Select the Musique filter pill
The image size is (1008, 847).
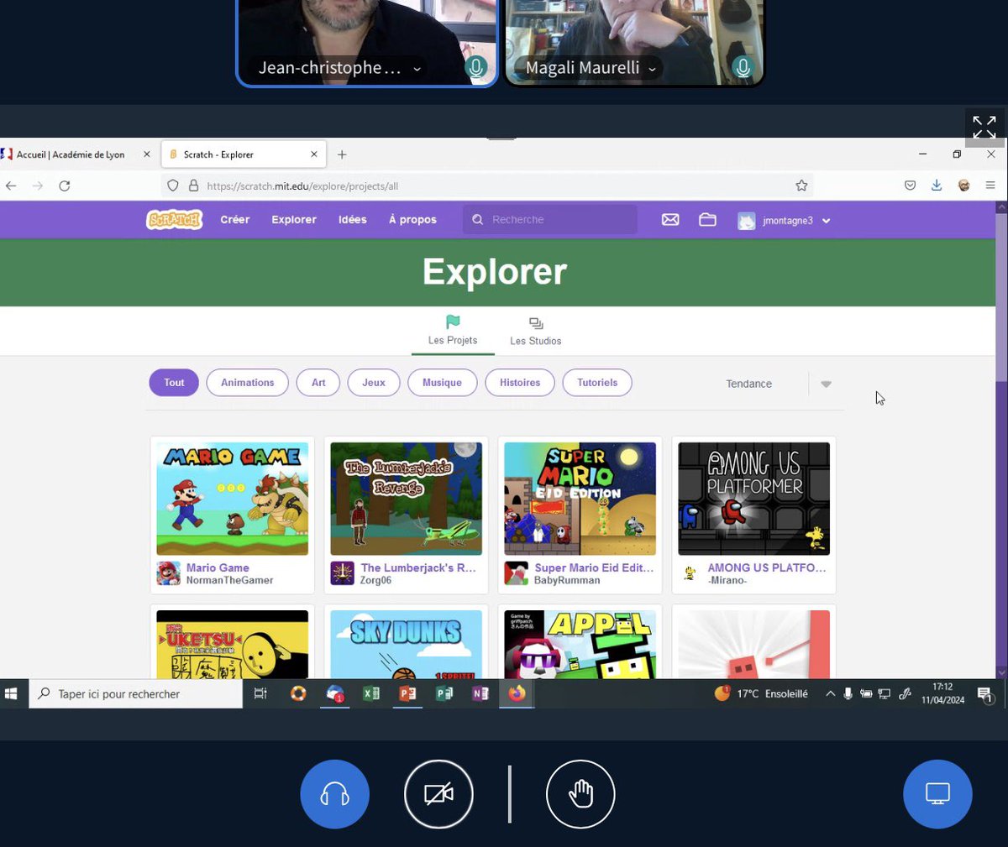tap(442, 383)
